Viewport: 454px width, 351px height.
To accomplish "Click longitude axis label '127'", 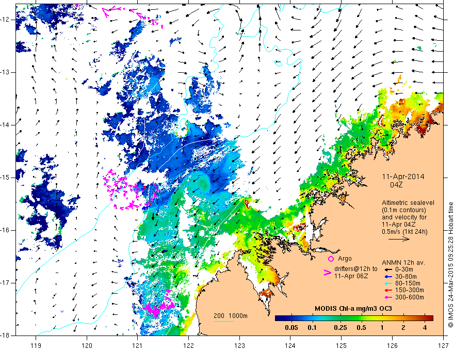I will click(x=443, y=345).
